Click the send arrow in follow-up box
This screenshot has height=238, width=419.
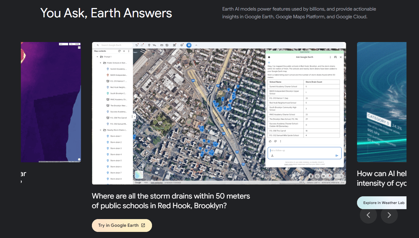point(337,156)
